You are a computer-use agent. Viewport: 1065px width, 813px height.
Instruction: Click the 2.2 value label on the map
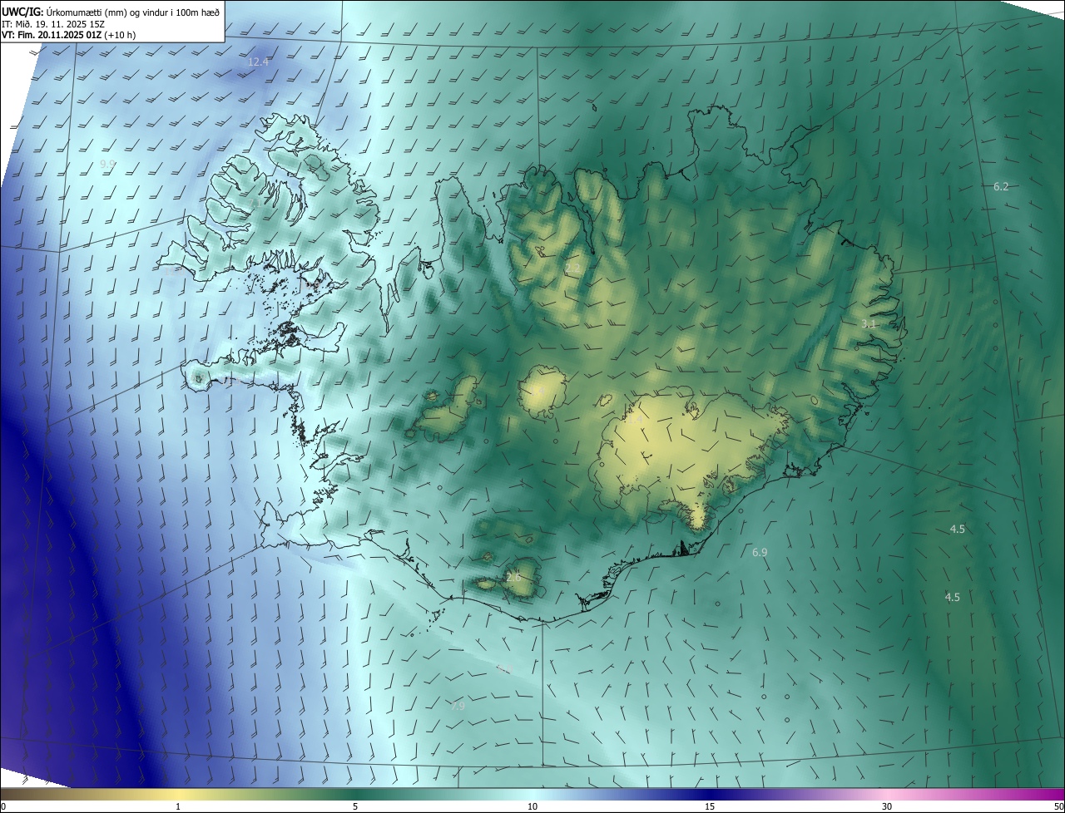pos(572,268)
